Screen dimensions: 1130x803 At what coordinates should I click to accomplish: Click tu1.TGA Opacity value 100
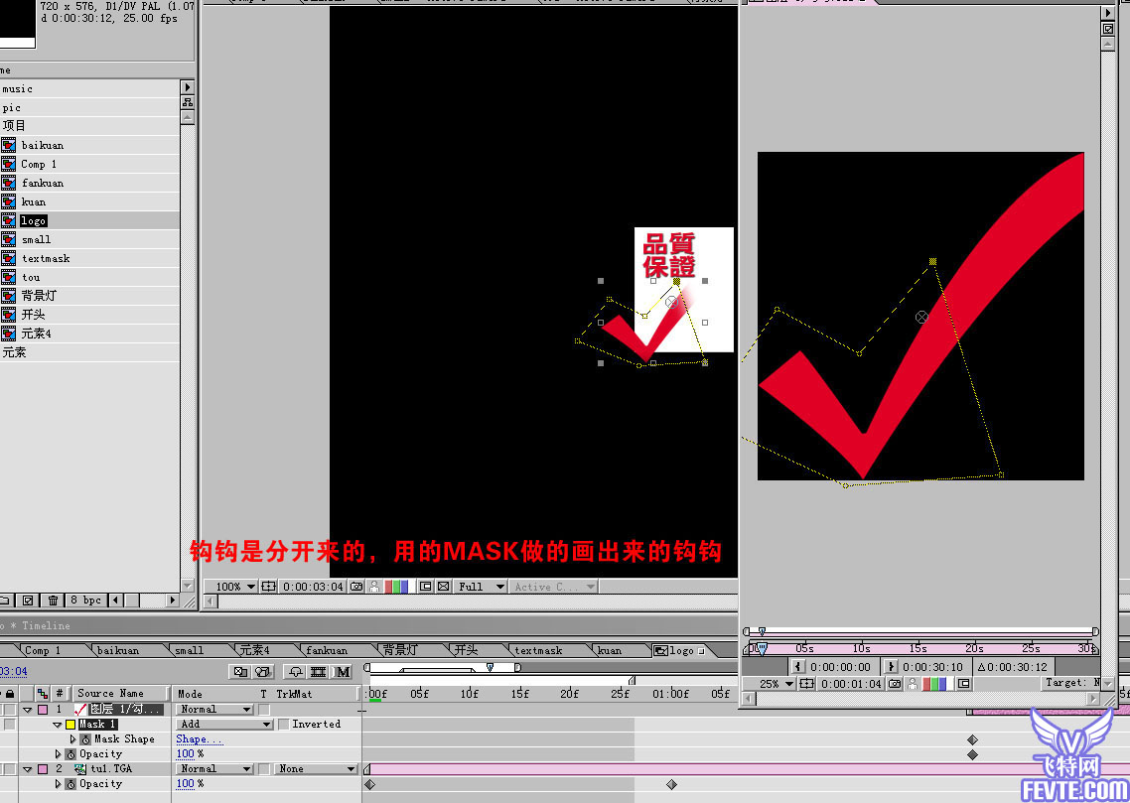(186, 784)
